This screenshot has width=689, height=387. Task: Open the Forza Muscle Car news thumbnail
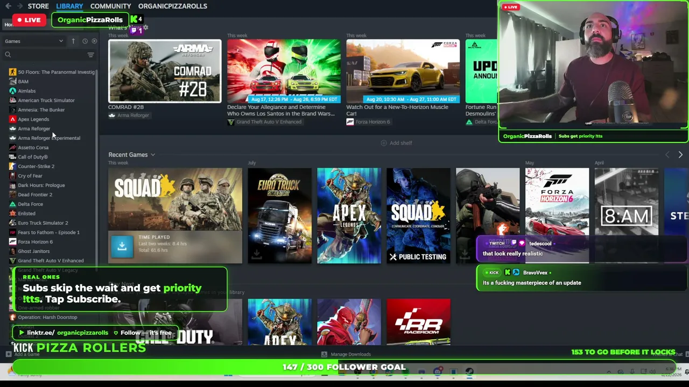pos(403,71)
